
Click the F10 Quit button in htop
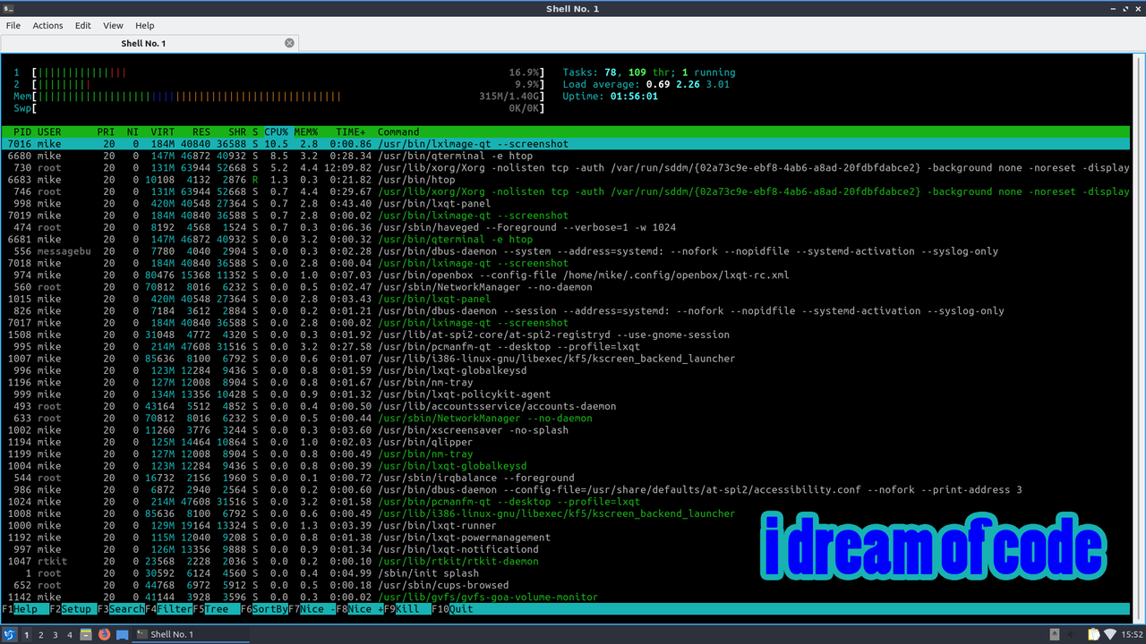[x=461, y=609]
